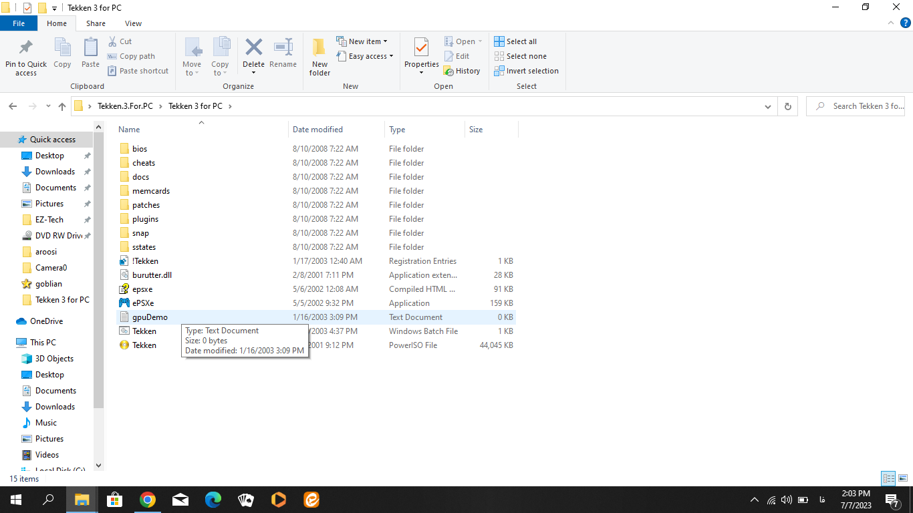Switch to large icons view
The height and width of the screenshot is (513, 913).
[x=902, y=478]
